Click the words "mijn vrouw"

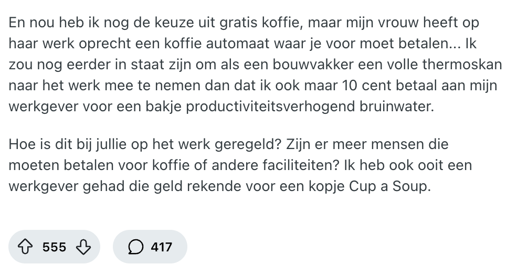[x=392, y=23]
